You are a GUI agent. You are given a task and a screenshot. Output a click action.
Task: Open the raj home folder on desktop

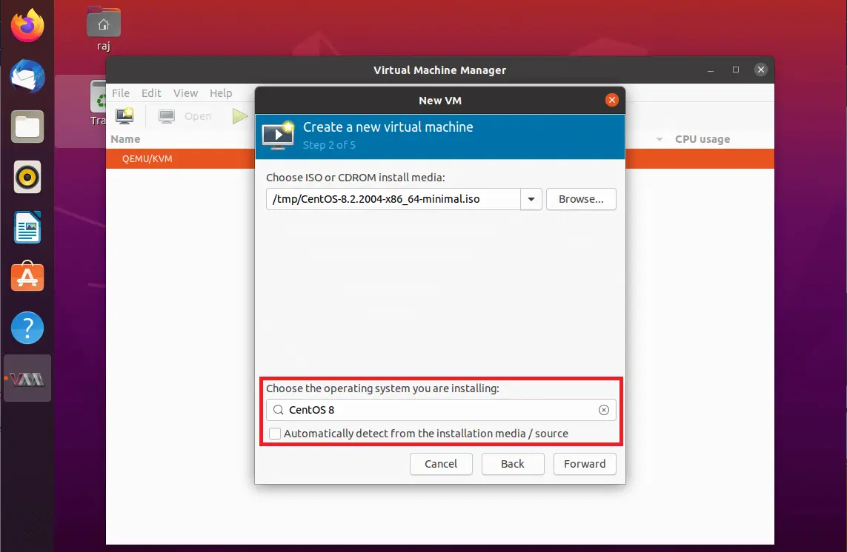click(x=103, y=29)
